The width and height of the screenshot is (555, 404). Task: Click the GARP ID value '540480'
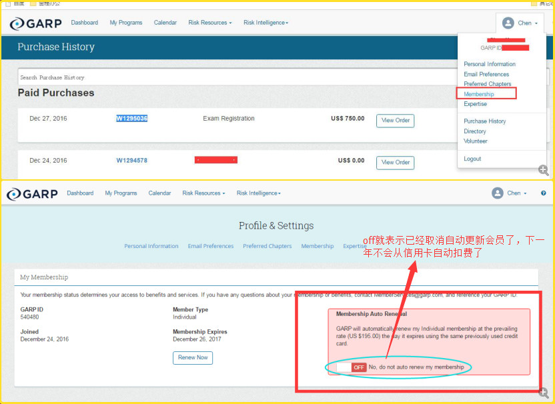(x=29, y=317)
